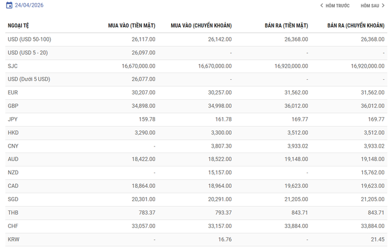Go to previous day via Hôm trước
Image resolution: width=391 pixels, height=250 pixels.
tap(337, 5)
